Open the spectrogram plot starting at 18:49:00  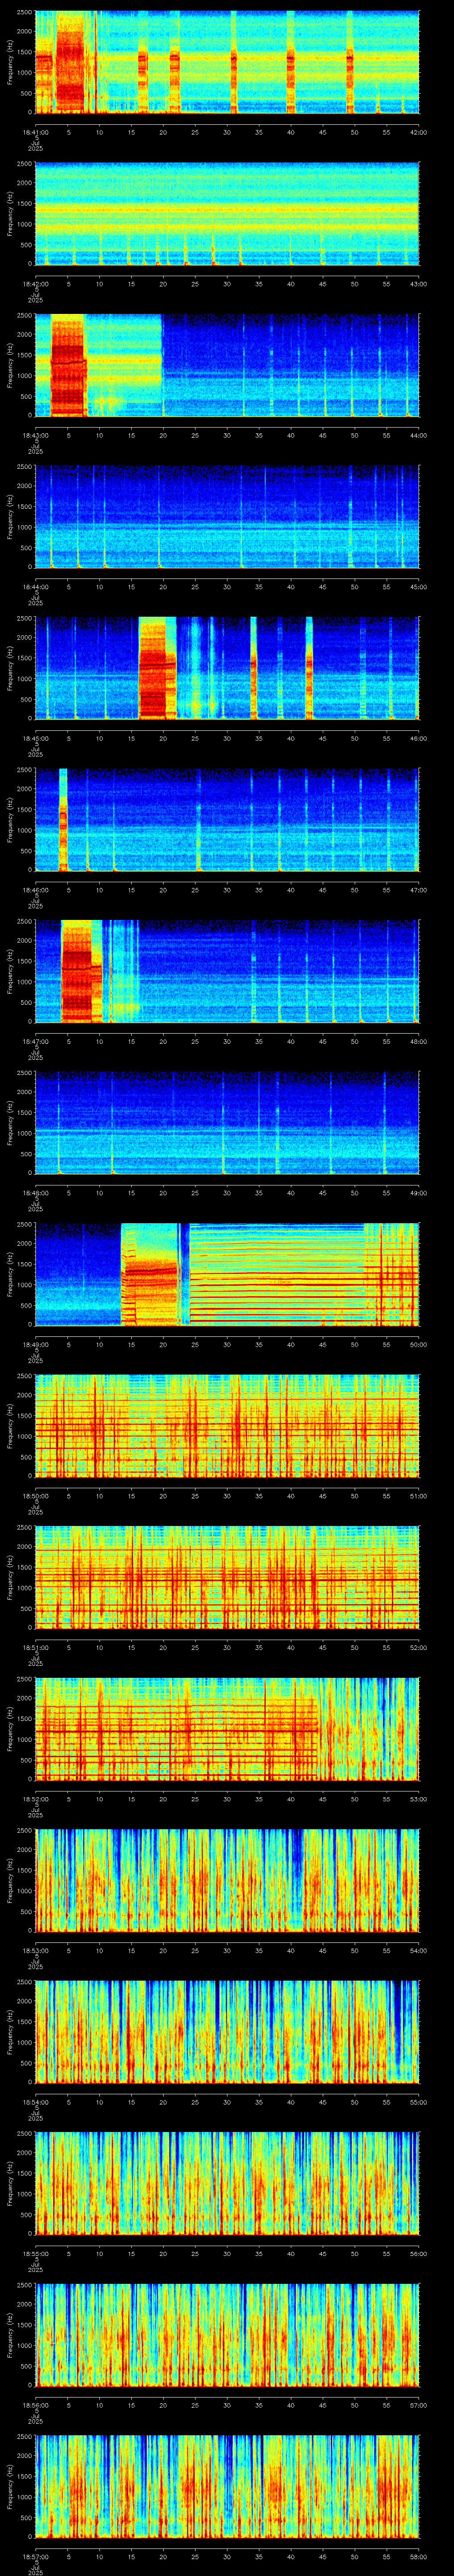tap(227, 1275)
